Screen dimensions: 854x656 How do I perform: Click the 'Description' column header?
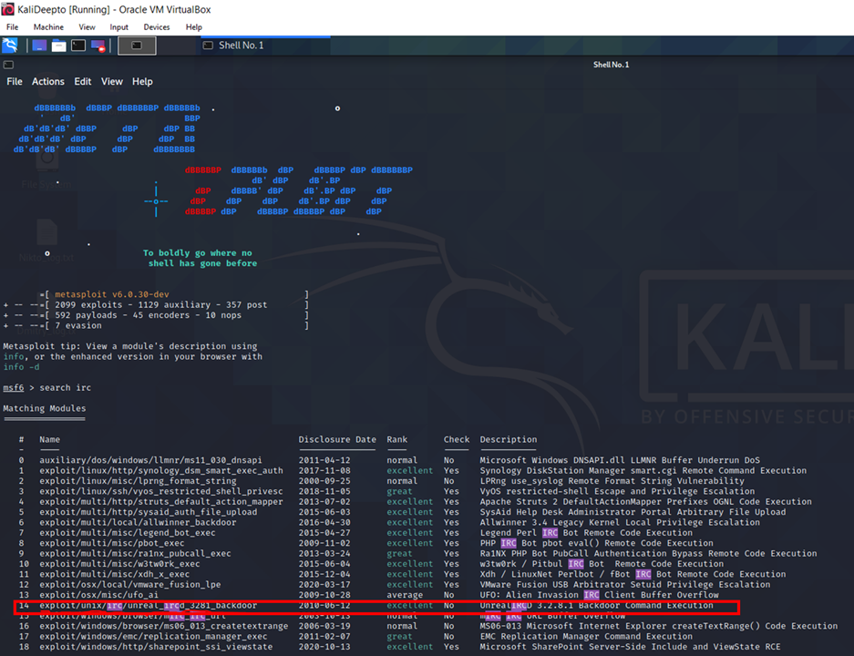point(509,439)
